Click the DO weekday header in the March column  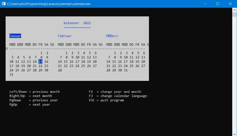pyautogui.click(x=132, y=45)
